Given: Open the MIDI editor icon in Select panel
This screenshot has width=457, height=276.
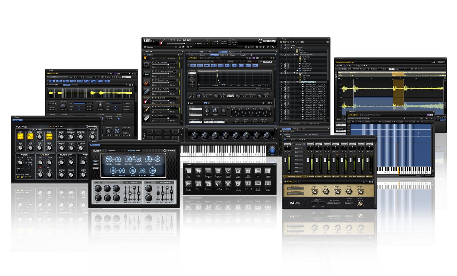Looking at the screenshot, I should 198,171.
